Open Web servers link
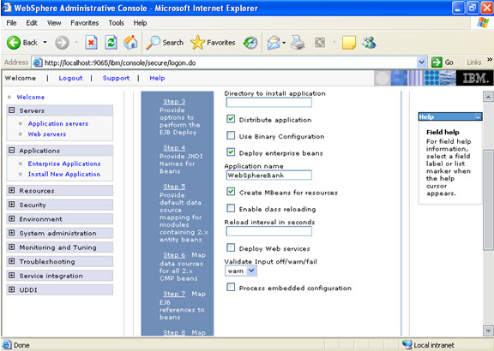The height and width of the screenshot is (351, 494). [47, 134]
